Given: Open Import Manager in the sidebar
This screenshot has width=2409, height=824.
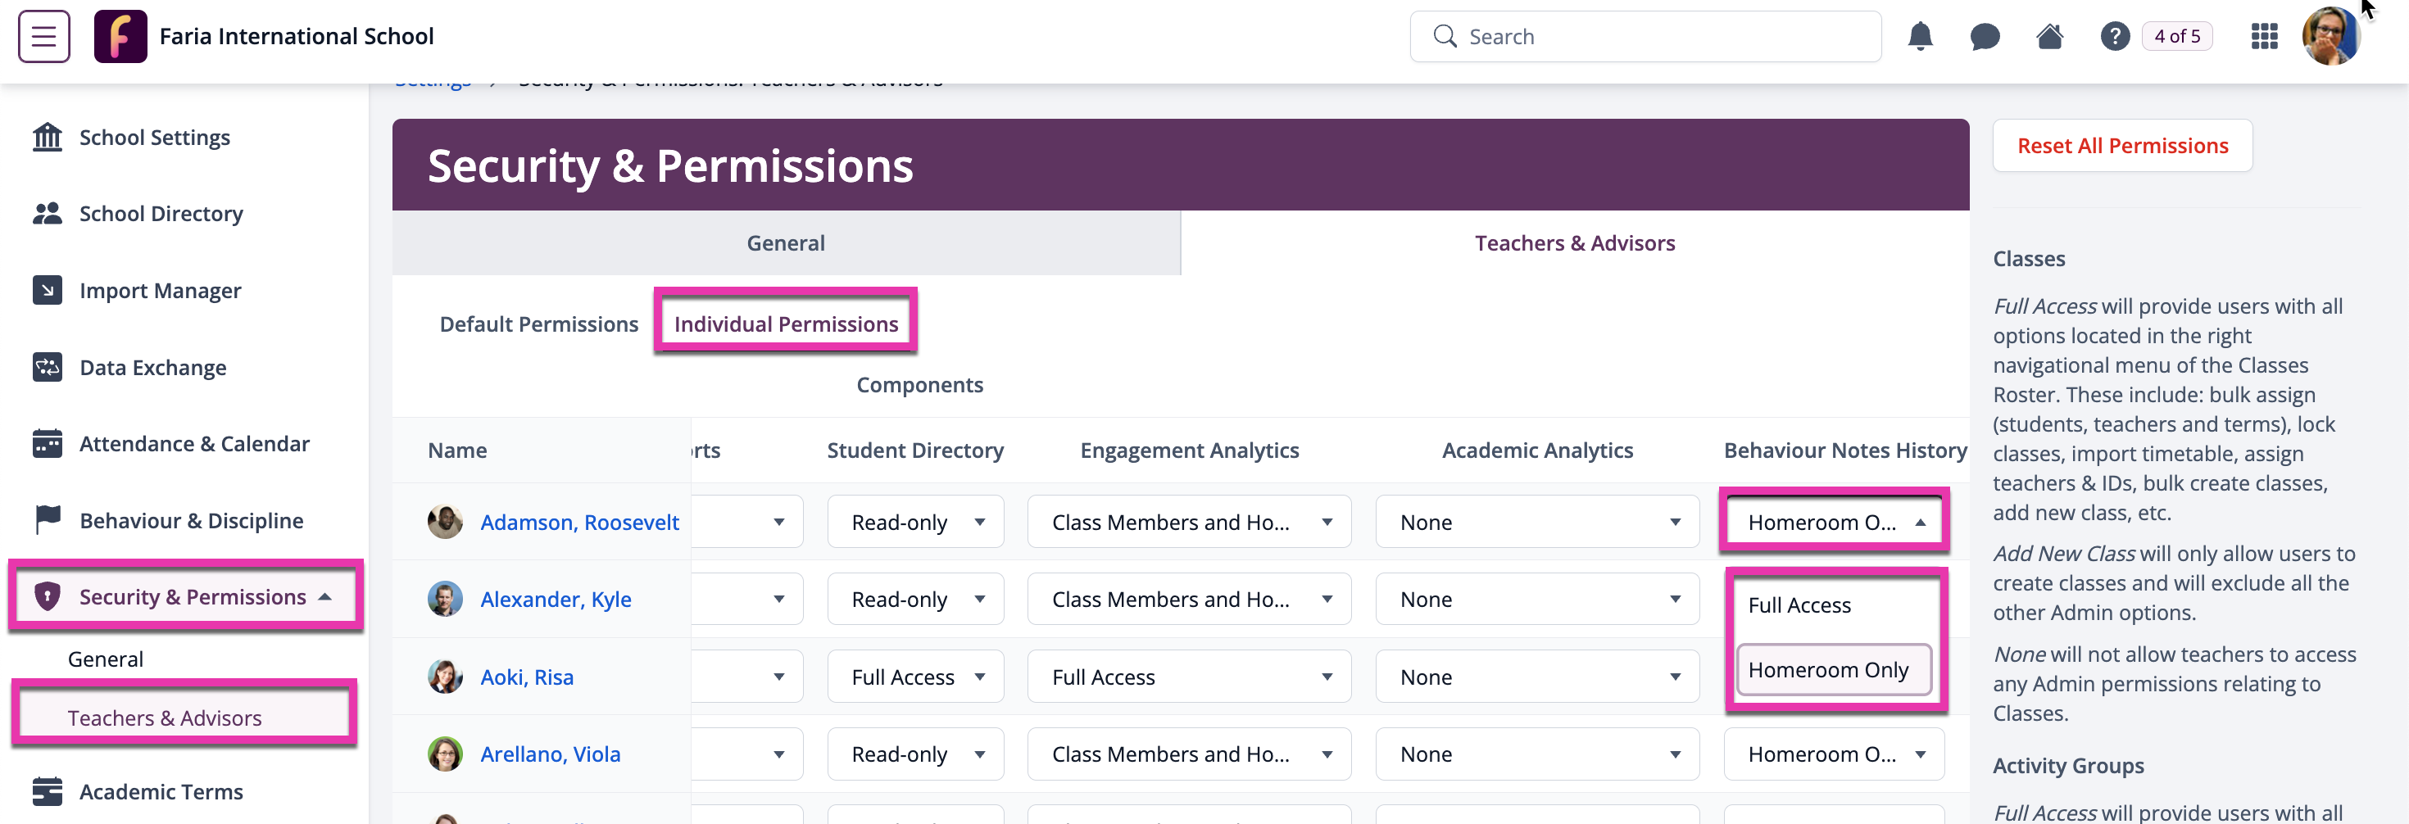Looking at the screenshot, I should click(160, 291).
